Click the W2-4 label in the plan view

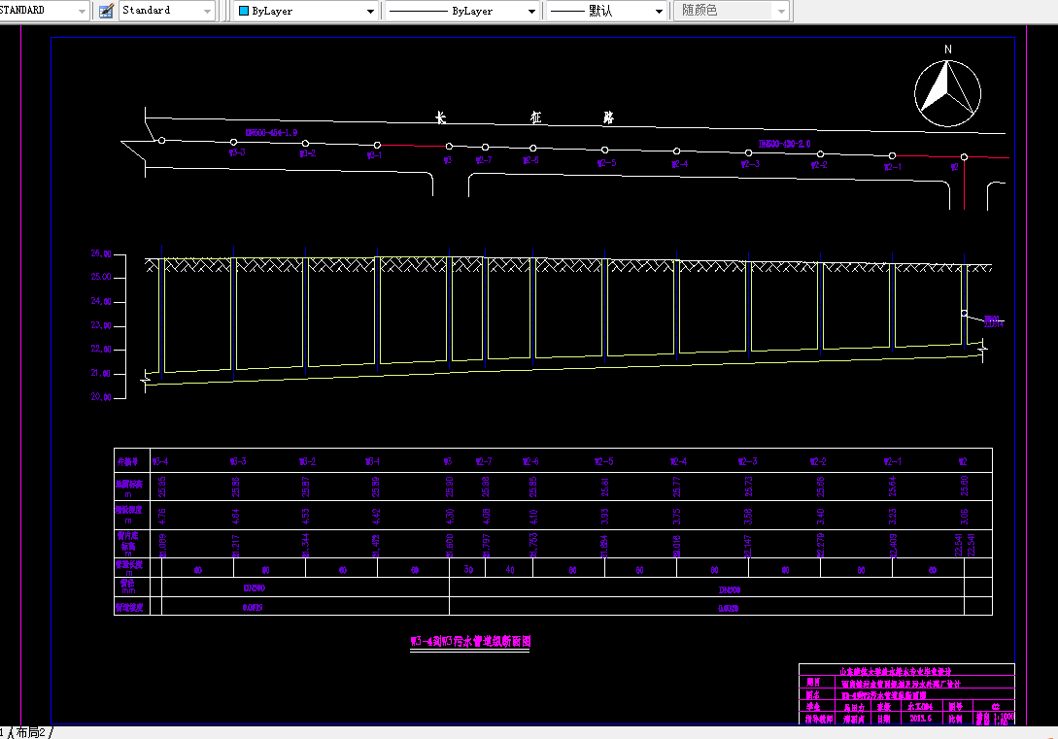[x=679, y=164]
